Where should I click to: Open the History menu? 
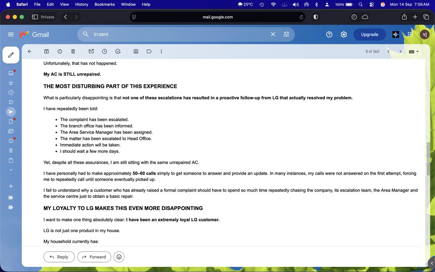click(x=82, y=4)
